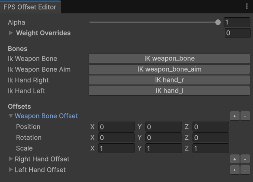The image size is (253, 182).
Task: Click the Scale Z input field
Action: click(211, 148)
